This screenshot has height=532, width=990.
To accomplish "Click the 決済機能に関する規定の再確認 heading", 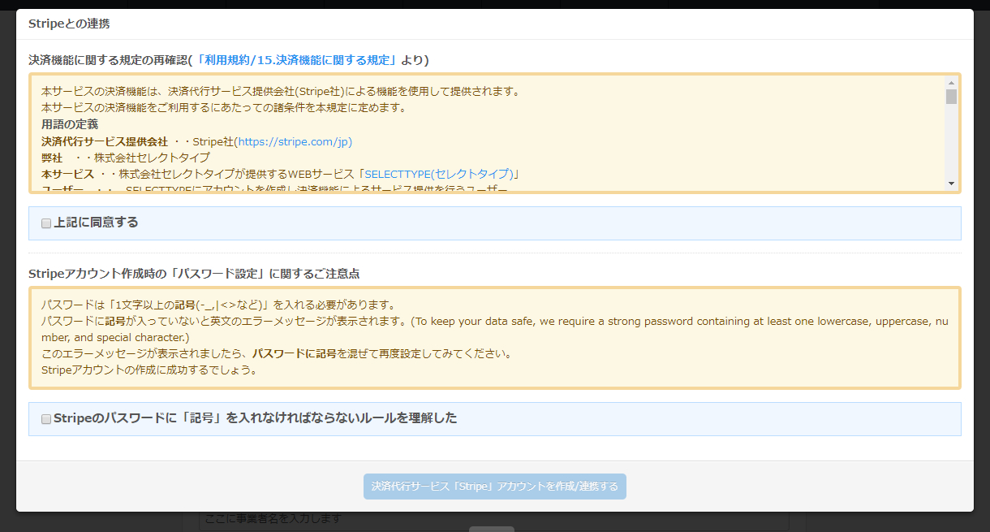I will pyautogui.click(x=108, y=60).
